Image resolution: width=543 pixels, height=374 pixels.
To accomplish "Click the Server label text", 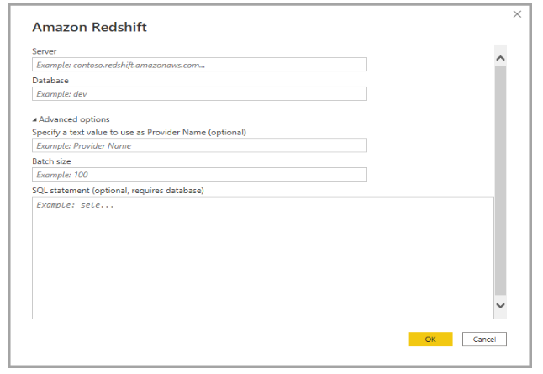I will point(45,51).
